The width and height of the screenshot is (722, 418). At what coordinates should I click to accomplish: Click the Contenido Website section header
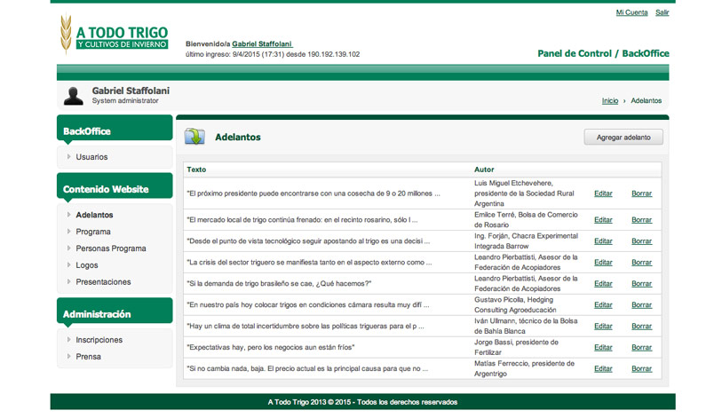pos(115,186)
